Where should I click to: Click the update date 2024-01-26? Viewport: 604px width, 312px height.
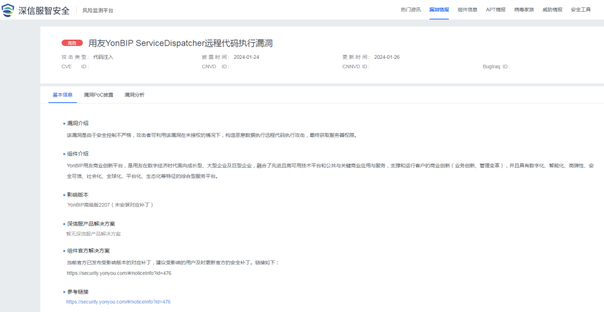point(387,57)
